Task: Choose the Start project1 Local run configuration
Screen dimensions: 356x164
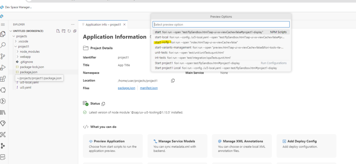Action: [x=221, y=68]
